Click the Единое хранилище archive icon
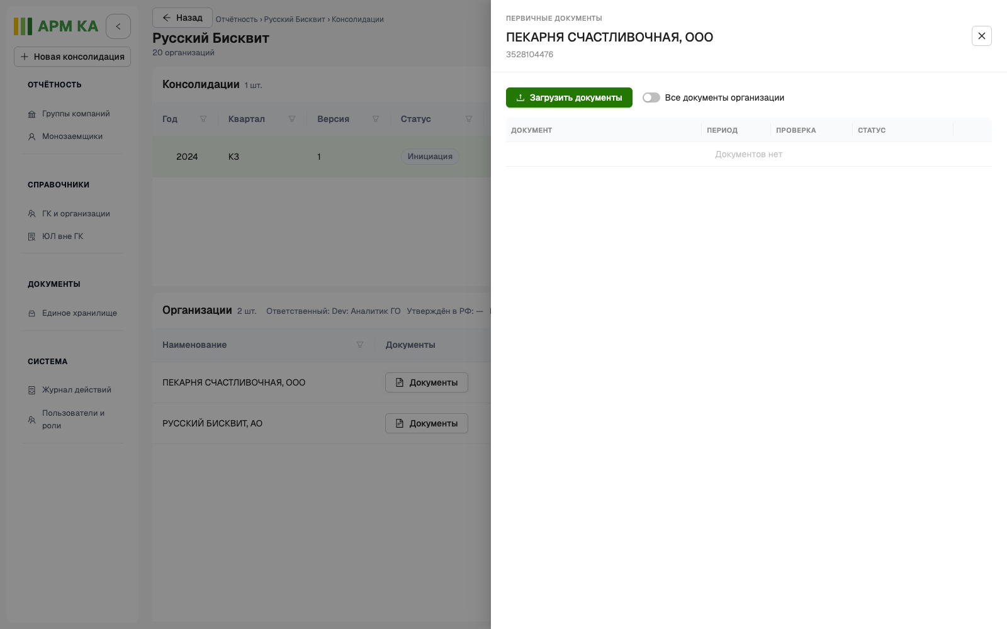Viewport: 1007px width, 629px height. click(x=31, y=313)
